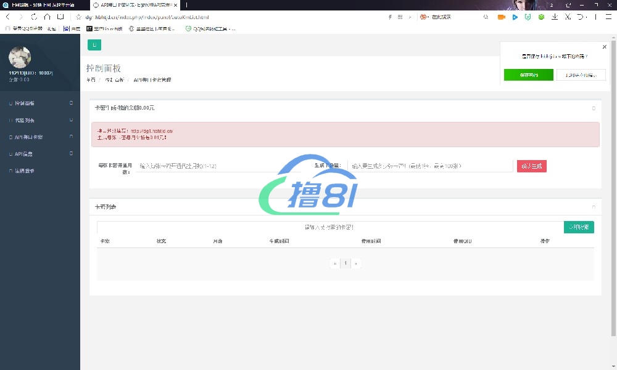Click the user avatar in sidebar
617x370 pixels.
click(x=20, y=57)
